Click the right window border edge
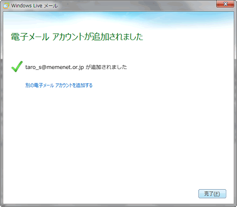The height and width of the screenshot is (207, 237). click(x=235, y=106)
